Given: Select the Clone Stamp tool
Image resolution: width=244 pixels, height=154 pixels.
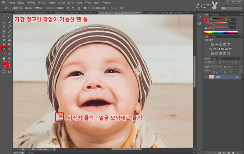Looking at the screenshot, I should 4,36.
